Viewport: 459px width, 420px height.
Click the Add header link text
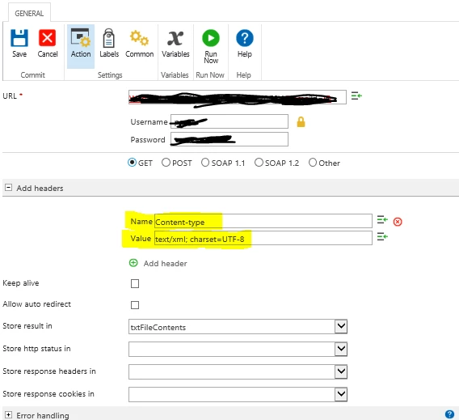click(165, 264)
